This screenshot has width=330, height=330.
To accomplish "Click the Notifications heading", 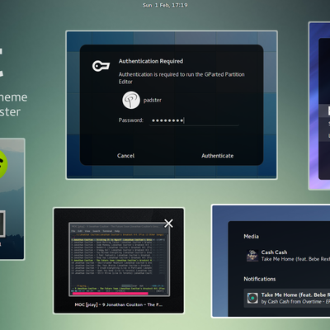I will point(260,279).
